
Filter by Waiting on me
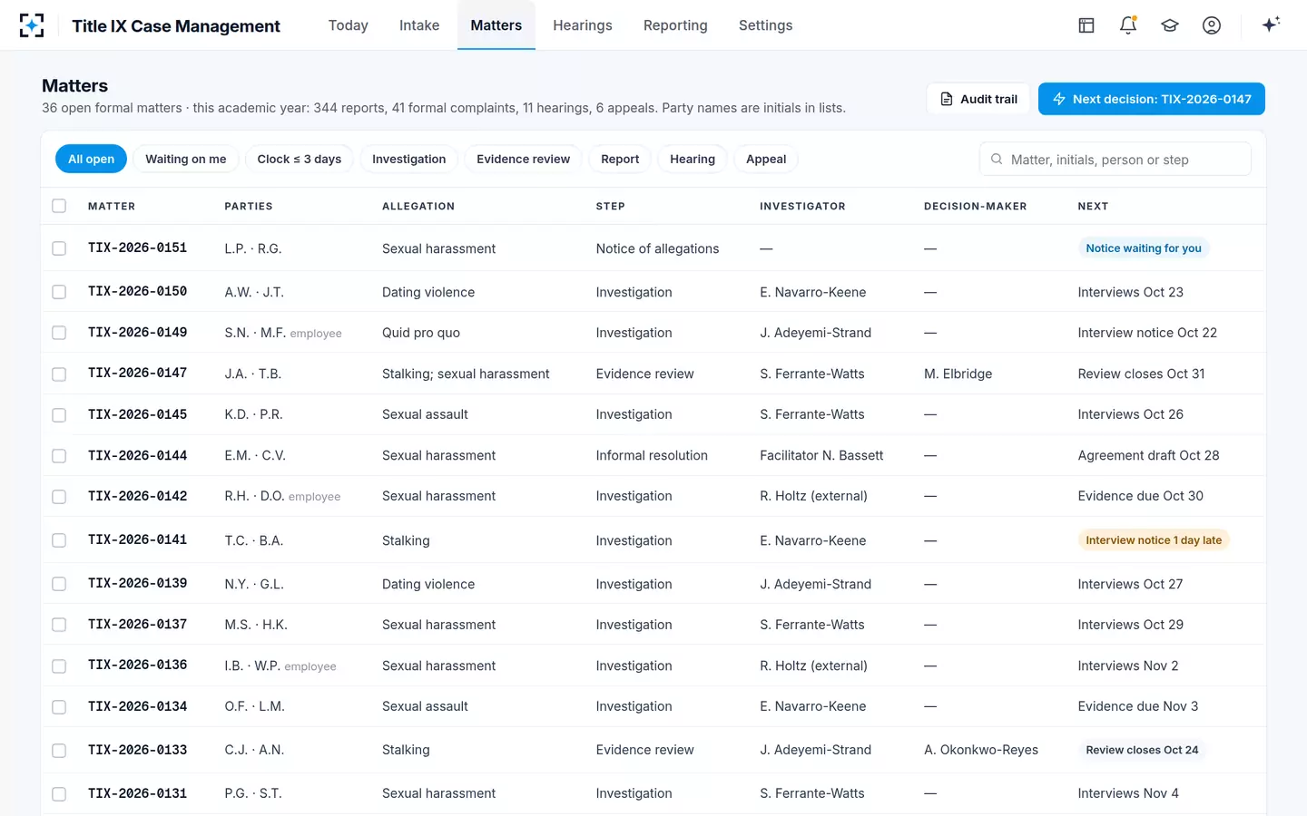click(x=186, y=159)
